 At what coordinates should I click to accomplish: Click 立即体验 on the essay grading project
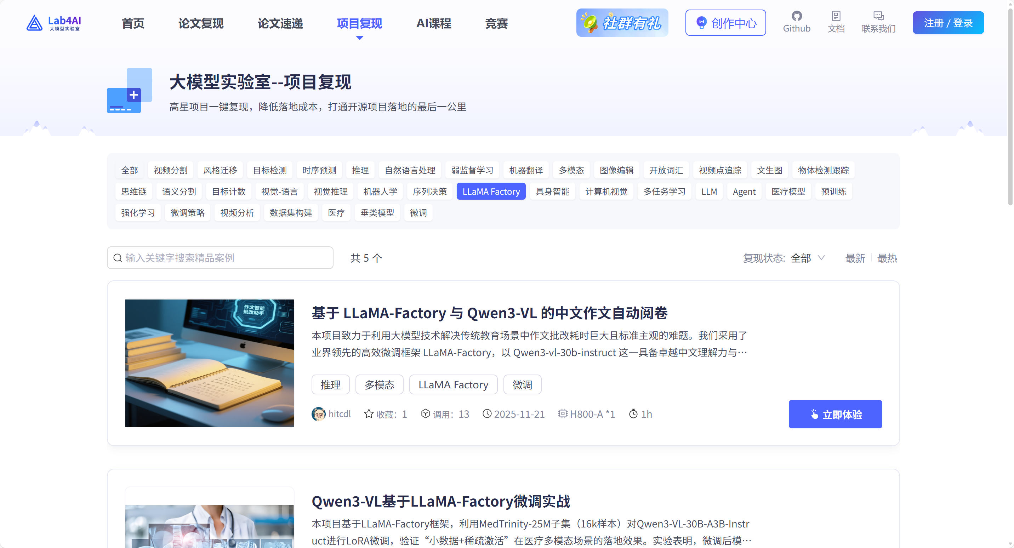pyautogui.click(x=835, y=414)
